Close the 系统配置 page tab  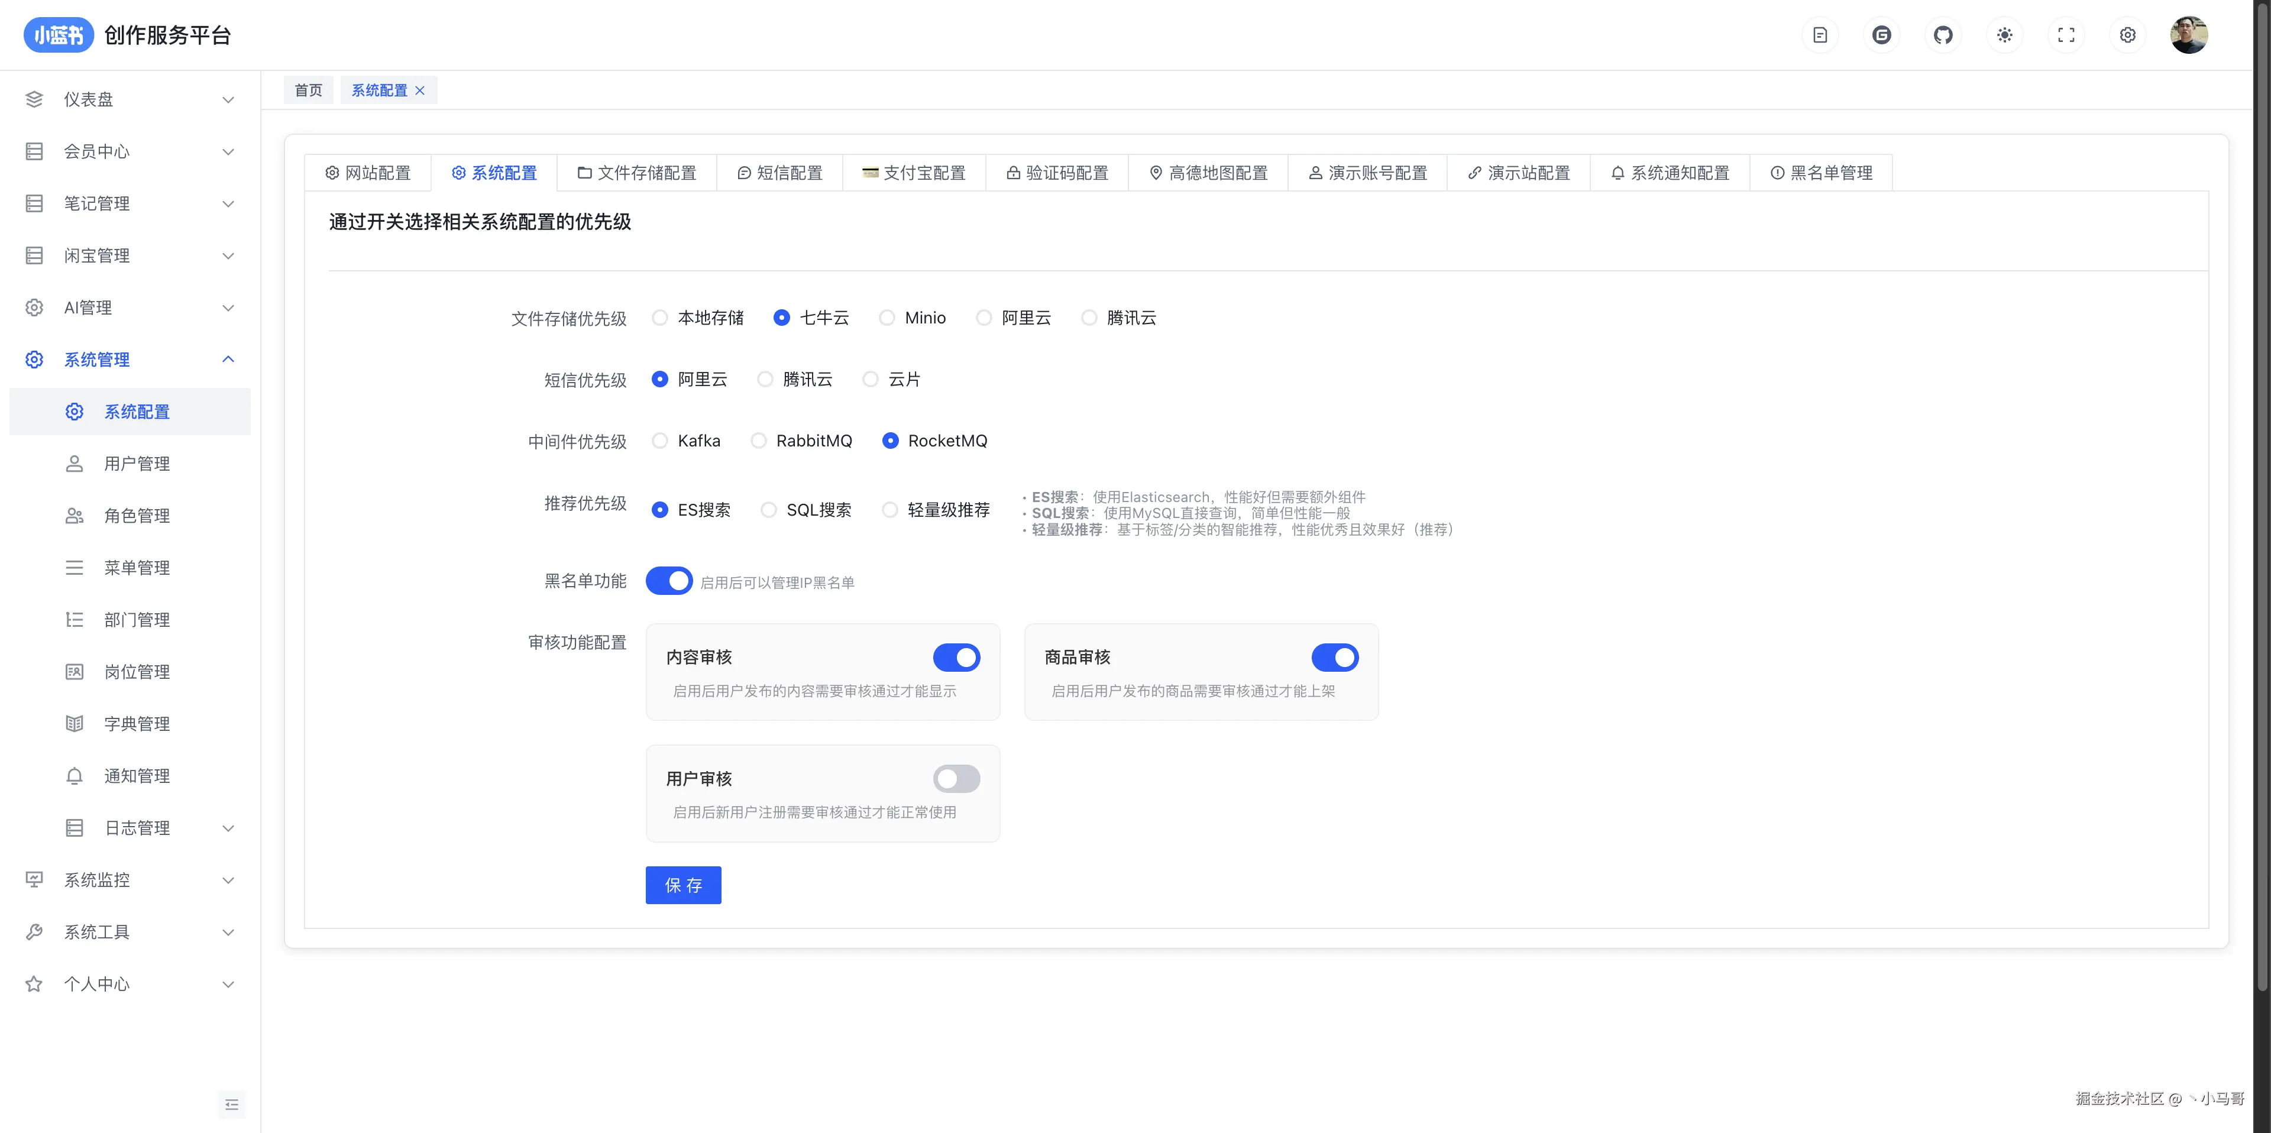(x=420, y=91)
